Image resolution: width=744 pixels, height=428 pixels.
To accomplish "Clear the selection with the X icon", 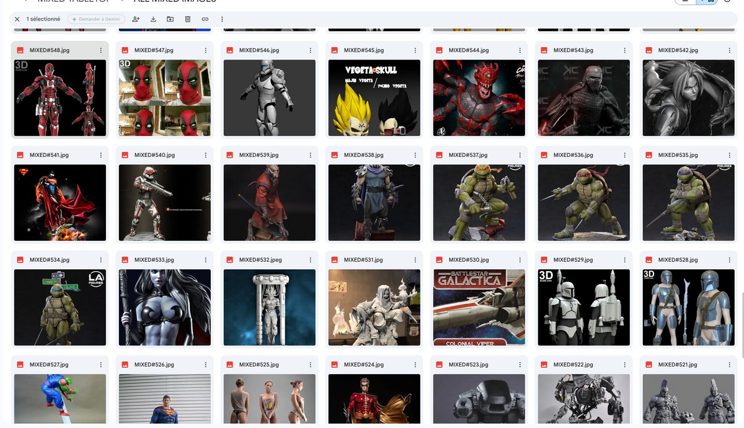I will tap(17, 19).
